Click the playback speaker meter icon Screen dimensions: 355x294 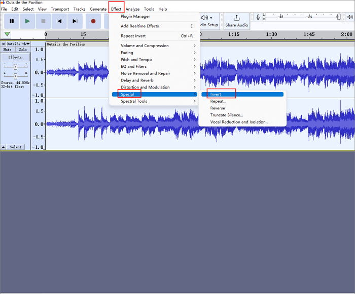(350, 17)
